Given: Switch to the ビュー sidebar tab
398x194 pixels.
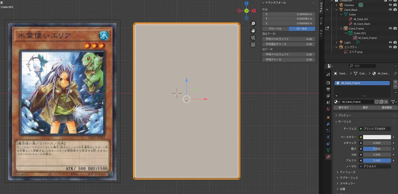Looking at the screenshot, I should point(321,33).
